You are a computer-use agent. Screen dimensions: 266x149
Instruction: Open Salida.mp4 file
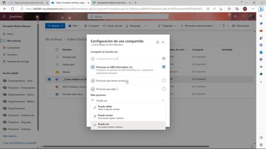pyautogui.click(x=68, y=65)
